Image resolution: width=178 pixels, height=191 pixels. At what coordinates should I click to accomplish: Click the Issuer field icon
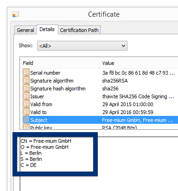(26, 96)
